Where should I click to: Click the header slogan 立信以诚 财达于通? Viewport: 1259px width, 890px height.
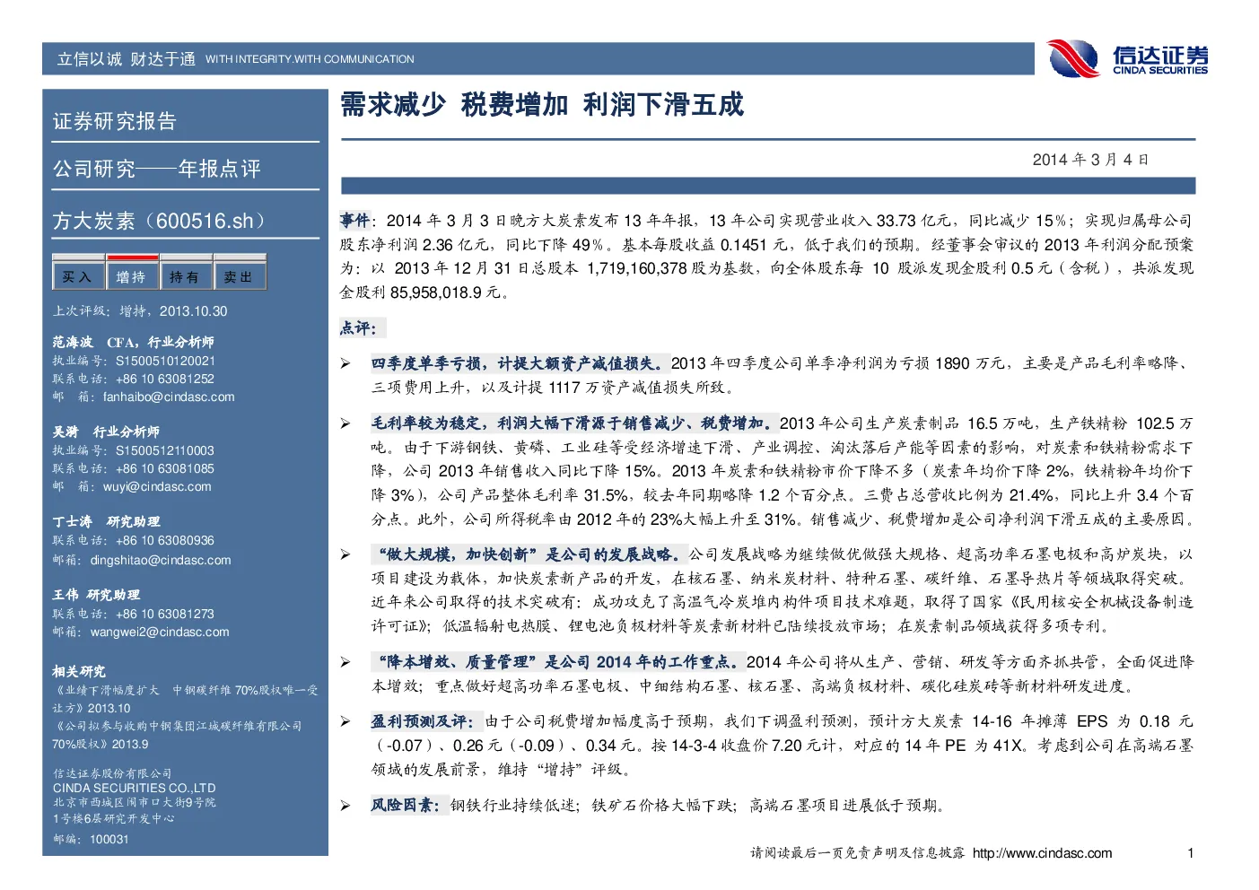tap(127, 59)
